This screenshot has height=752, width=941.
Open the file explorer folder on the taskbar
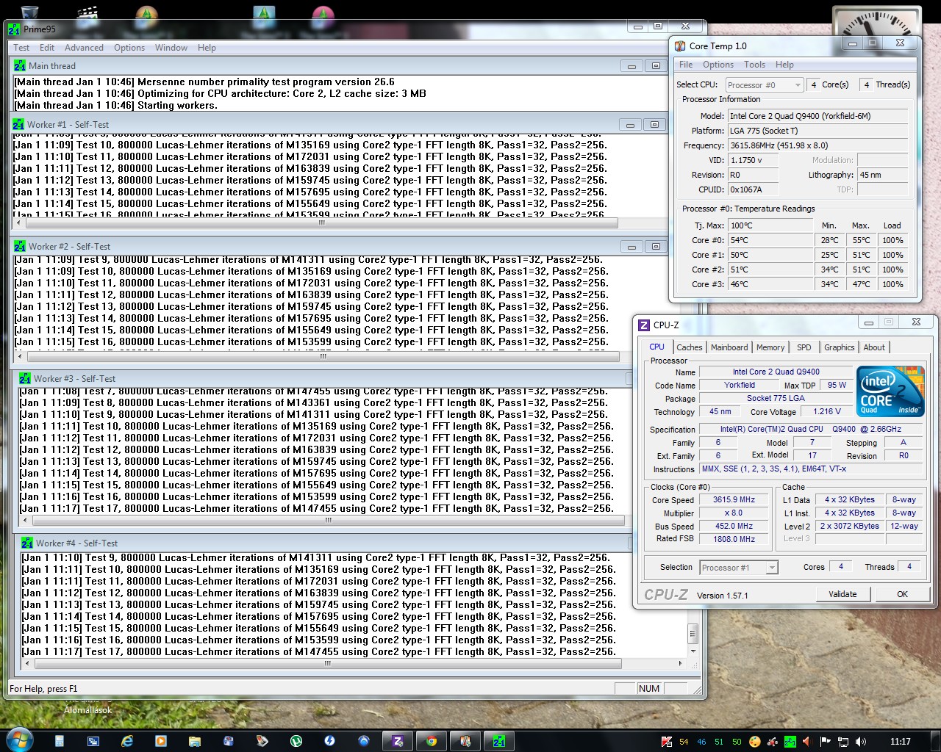(195, 741)
